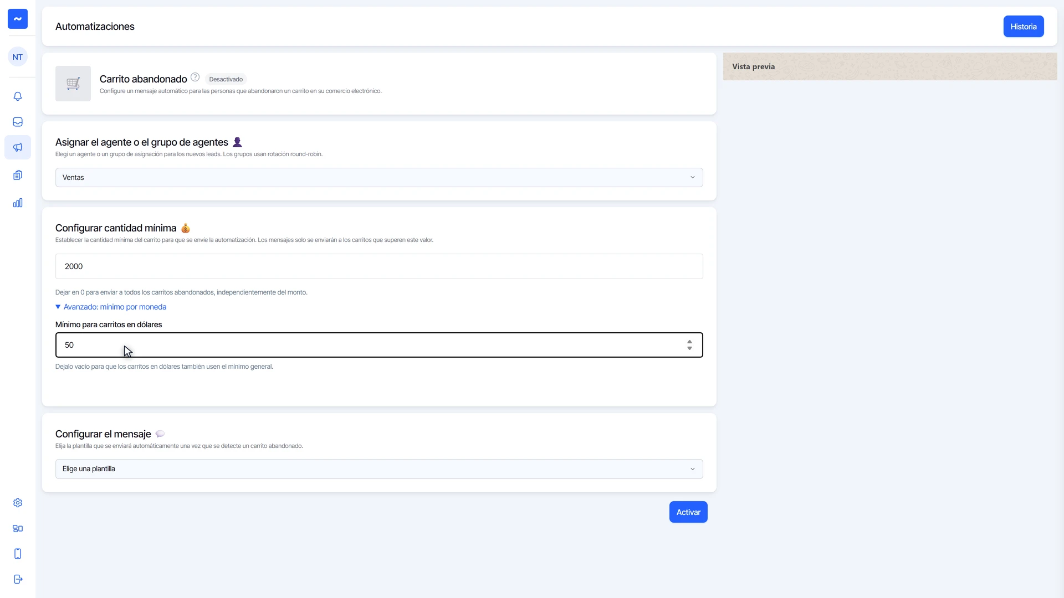The image size is (1064, 598).
Task: Click the minimum amount field showing 2000
Action: (x=379, y=266)
